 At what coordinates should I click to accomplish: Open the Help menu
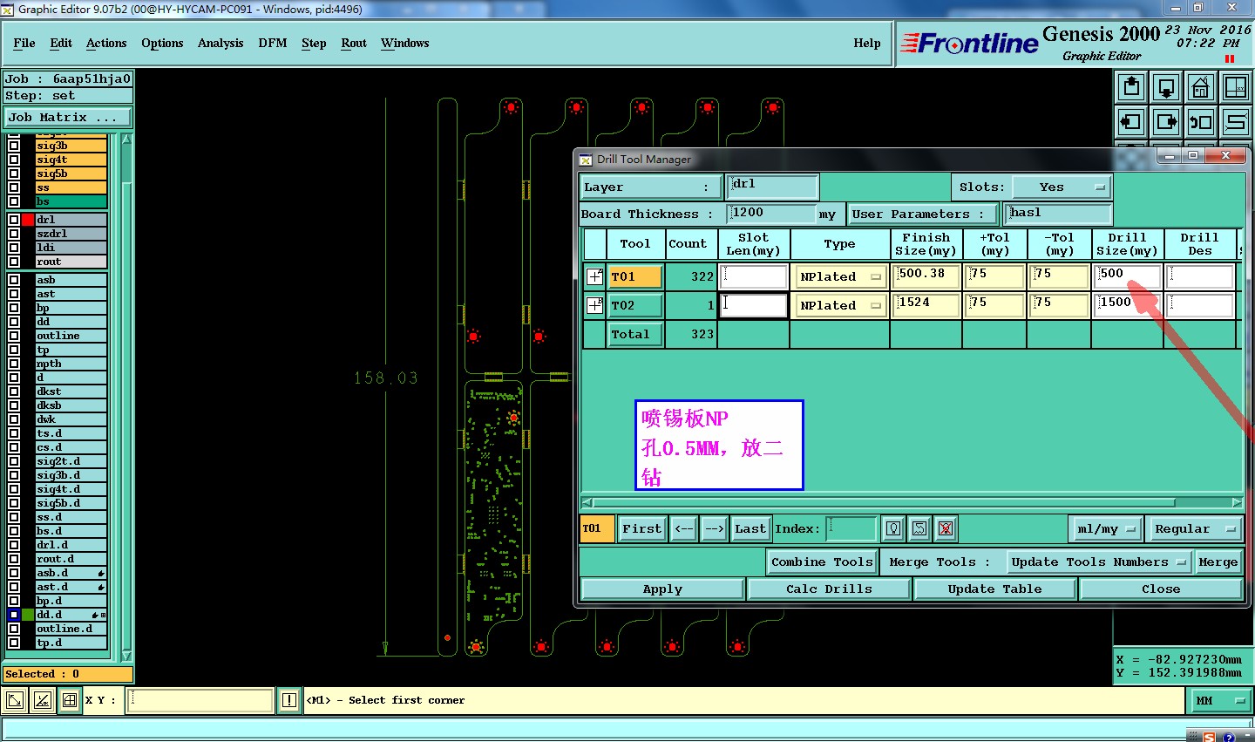pos(867,43)
